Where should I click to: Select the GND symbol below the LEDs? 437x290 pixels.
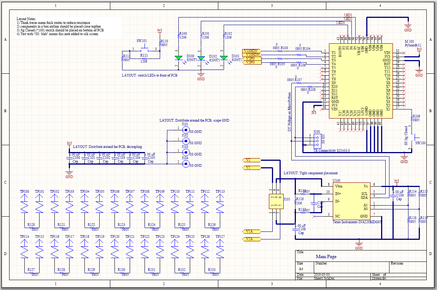coord(201,74)
